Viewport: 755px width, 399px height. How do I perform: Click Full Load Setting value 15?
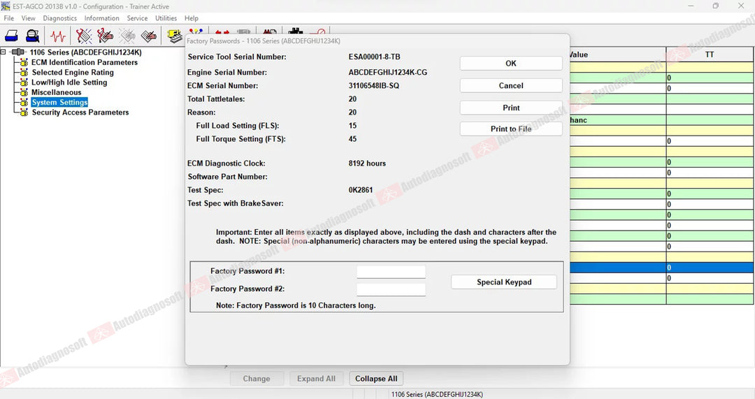pos(352,126)
